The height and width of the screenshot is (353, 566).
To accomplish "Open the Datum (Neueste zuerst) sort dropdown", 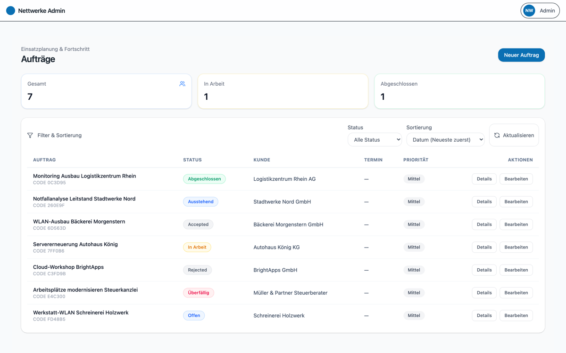I will click(x=445, y=139).
